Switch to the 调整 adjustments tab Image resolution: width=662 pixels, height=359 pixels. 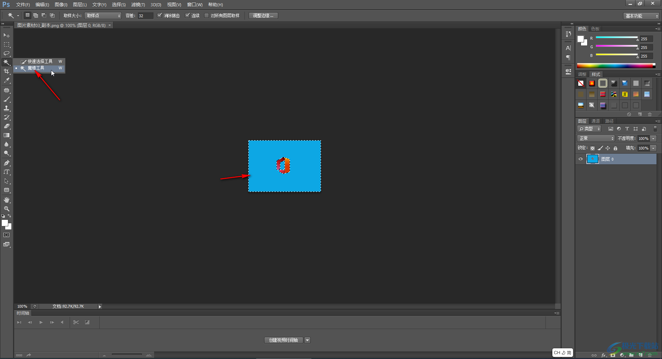click(582, 74)
